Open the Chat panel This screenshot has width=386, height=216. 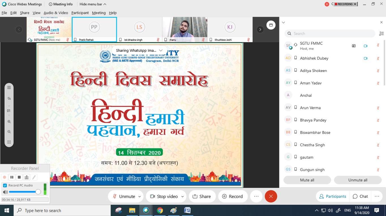360,197
